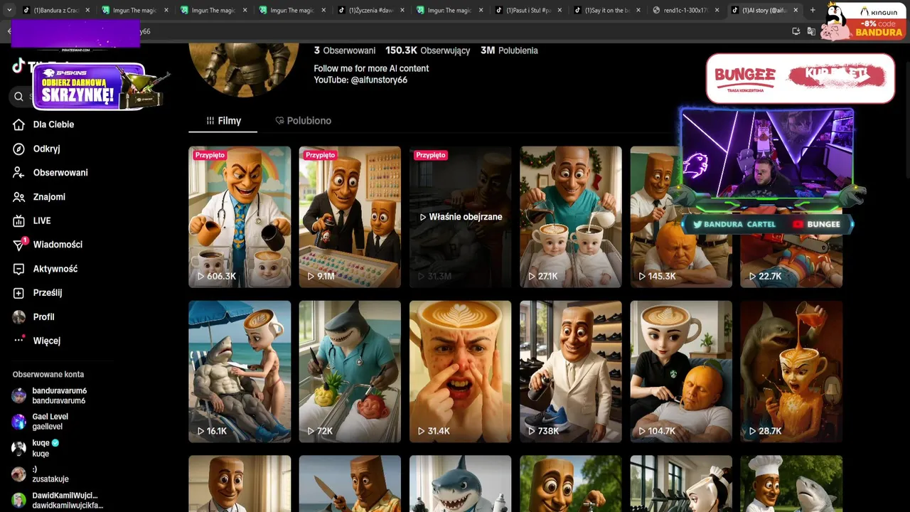The image size is (910, 512).
Task: Click the KUP BILET button on the Bungee banner
Action: (x=837, y=75)
